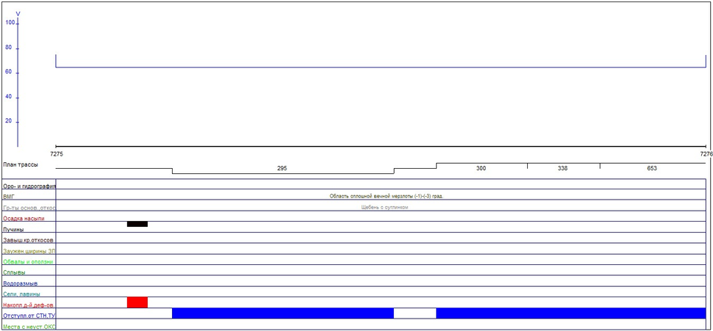Click the soil text 'Щебень с суглинком'
This screenshot has width=713, height=331.
coord(386,207)
